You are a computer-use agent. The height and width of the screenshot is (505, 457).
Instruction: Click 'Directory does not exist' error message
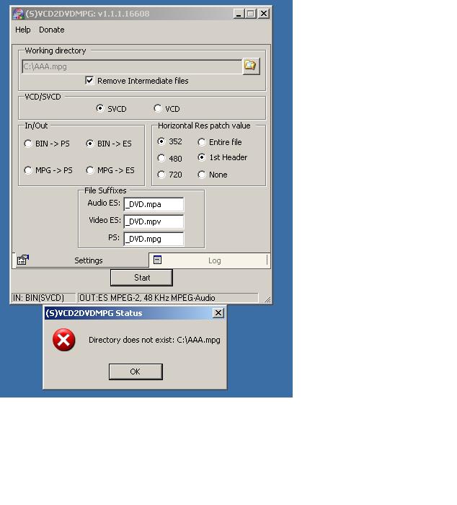[154, 340]
